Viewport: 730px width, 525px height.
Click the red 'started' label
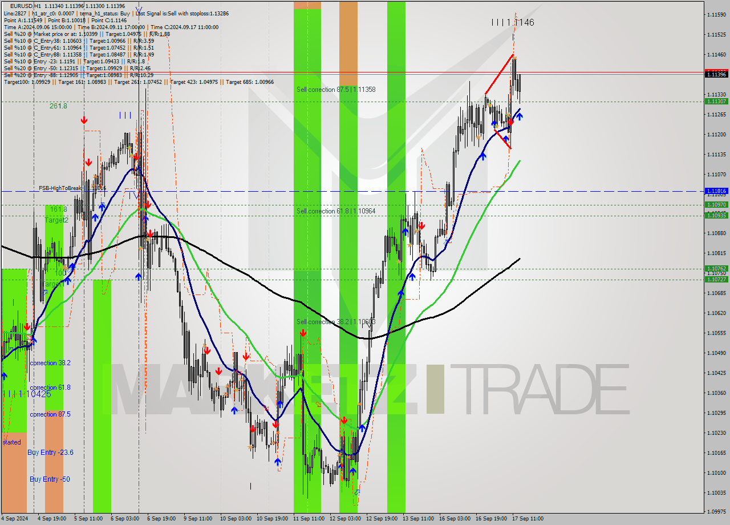click(x=11, y=442)
